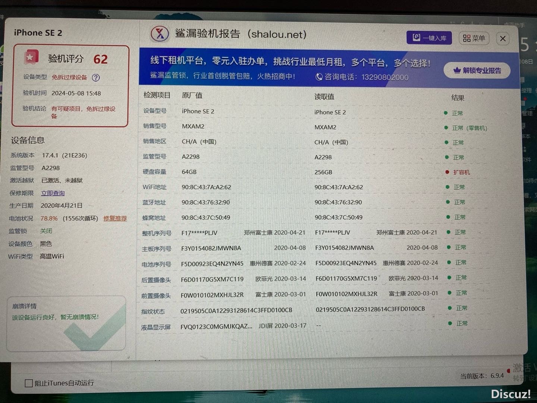Tick the 阻止iTunes自动运行 checkbox
The height and width of the screenshot is (403, 537).
(x=29, y=383)
